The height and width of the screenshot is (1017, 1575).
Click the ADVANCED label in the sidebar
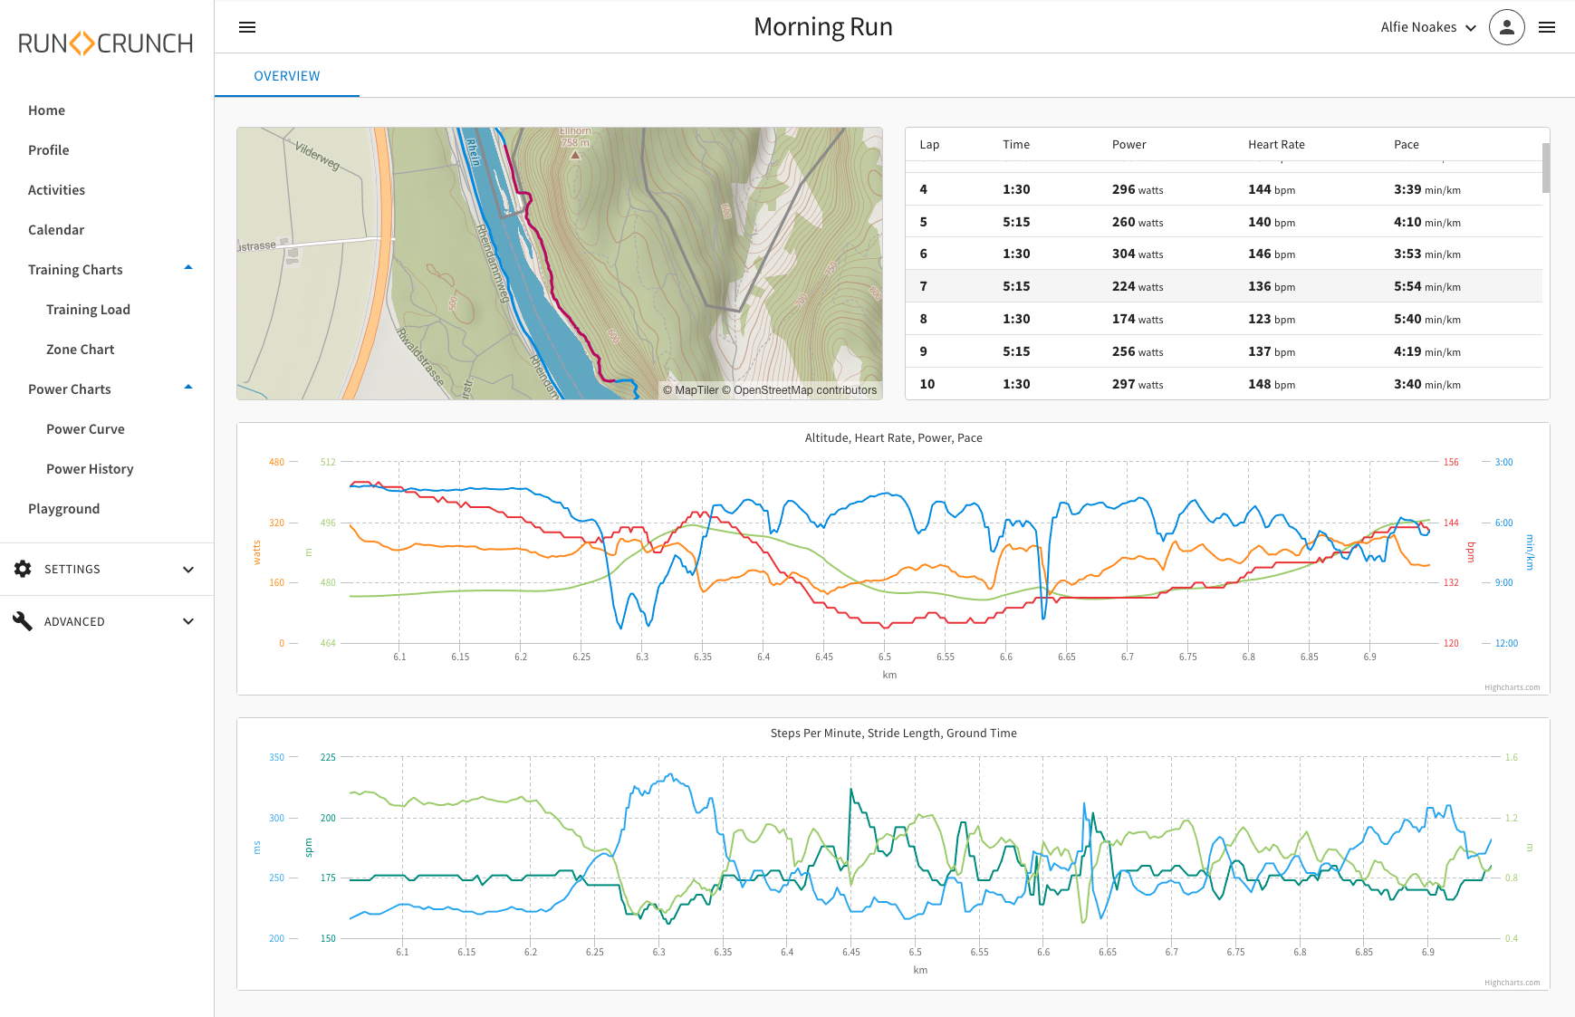[74, 622]
